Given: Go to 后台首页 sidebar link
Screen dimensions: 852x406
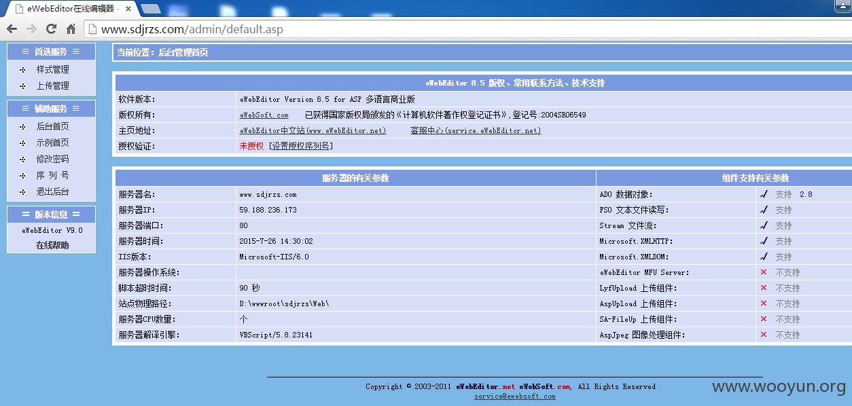Looking at the screenshot, I should click(x=52, y=126).
